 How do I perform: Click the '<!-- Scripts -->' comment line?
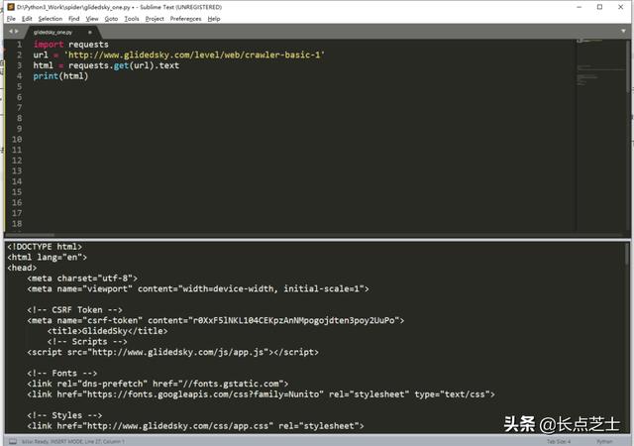(x=87, y=342)
